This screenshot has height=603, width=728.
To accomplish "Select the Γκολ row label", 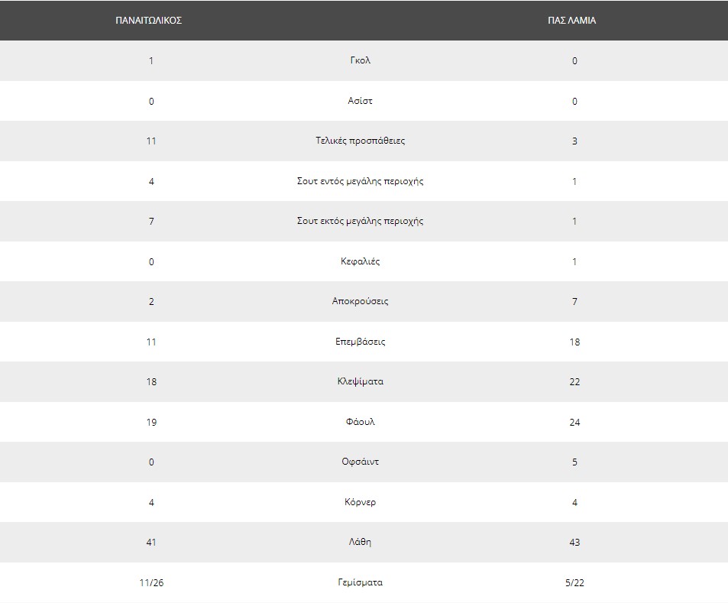I will pyautogui.click(x=361, y=60).
